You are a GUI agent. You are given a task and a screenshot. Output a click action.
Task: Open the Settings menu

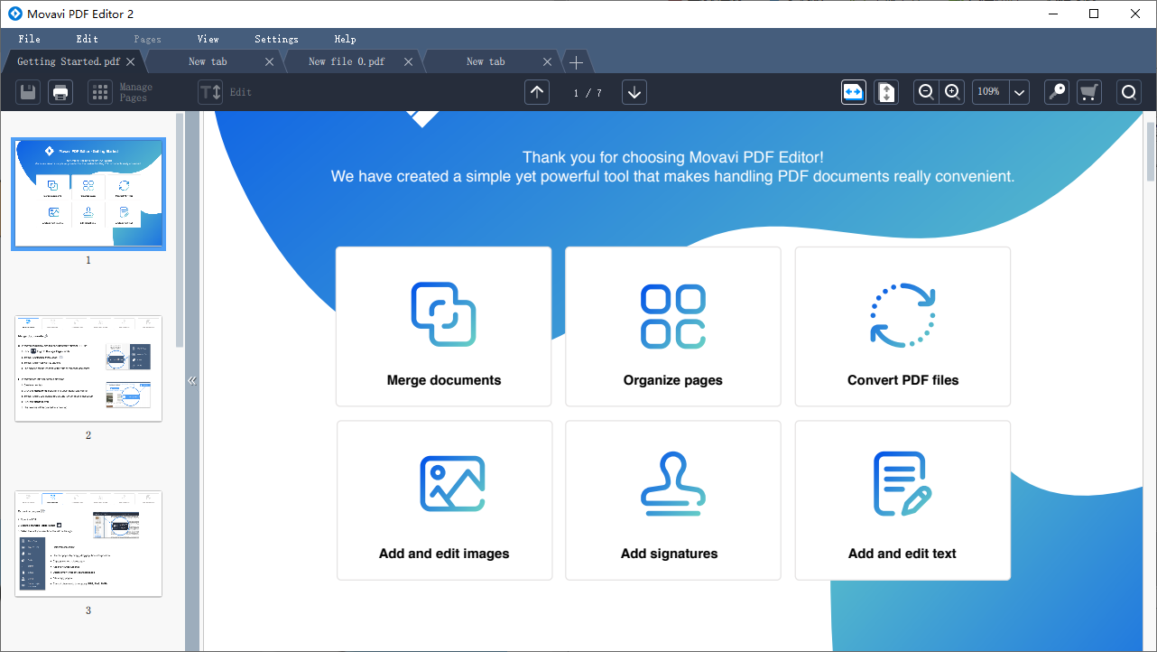tap(276, 39)
